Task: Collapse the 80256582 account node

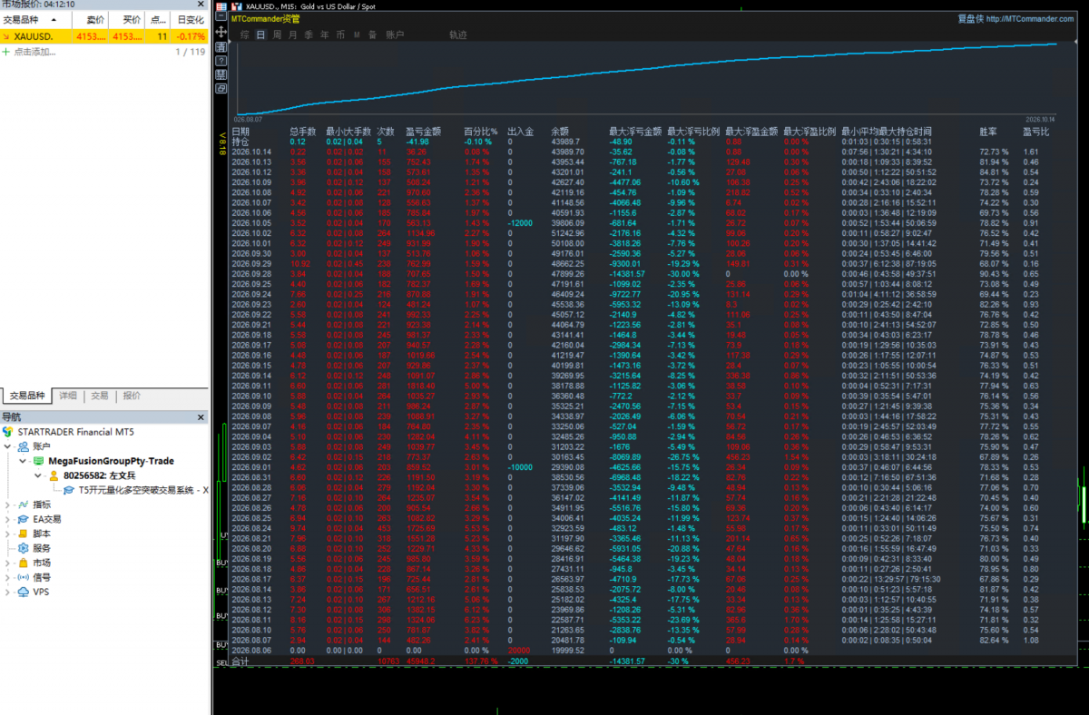Action: click(38, 475)
